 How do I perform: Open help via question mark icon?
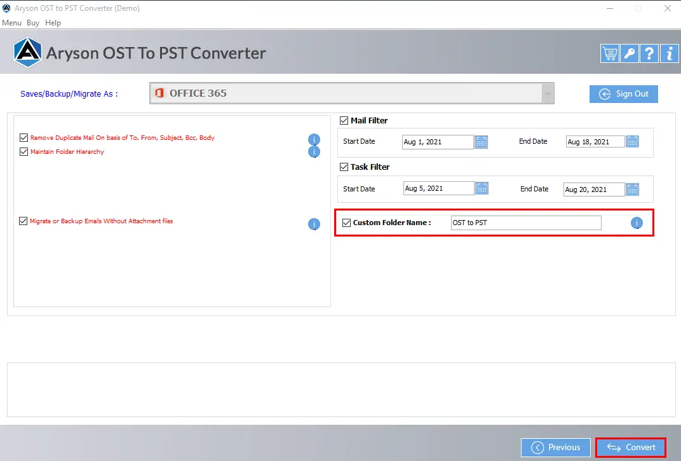(x=649, y=53)
